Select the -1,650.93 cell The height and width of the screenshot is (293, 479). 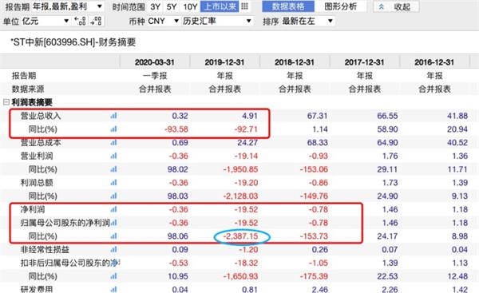[240, 276]
